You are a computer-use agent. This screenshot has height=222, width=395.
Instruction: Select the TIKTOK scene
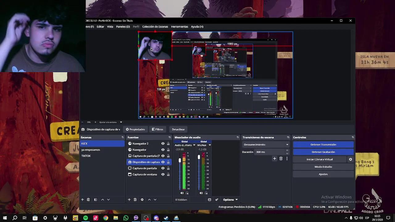(x=86, y=156)
